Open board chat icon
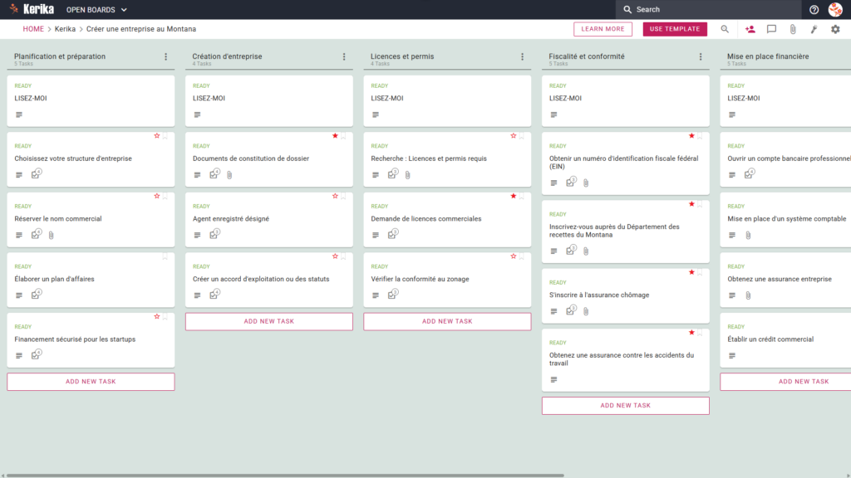This screenshot has height=478, width=851. tap(771, 29)
